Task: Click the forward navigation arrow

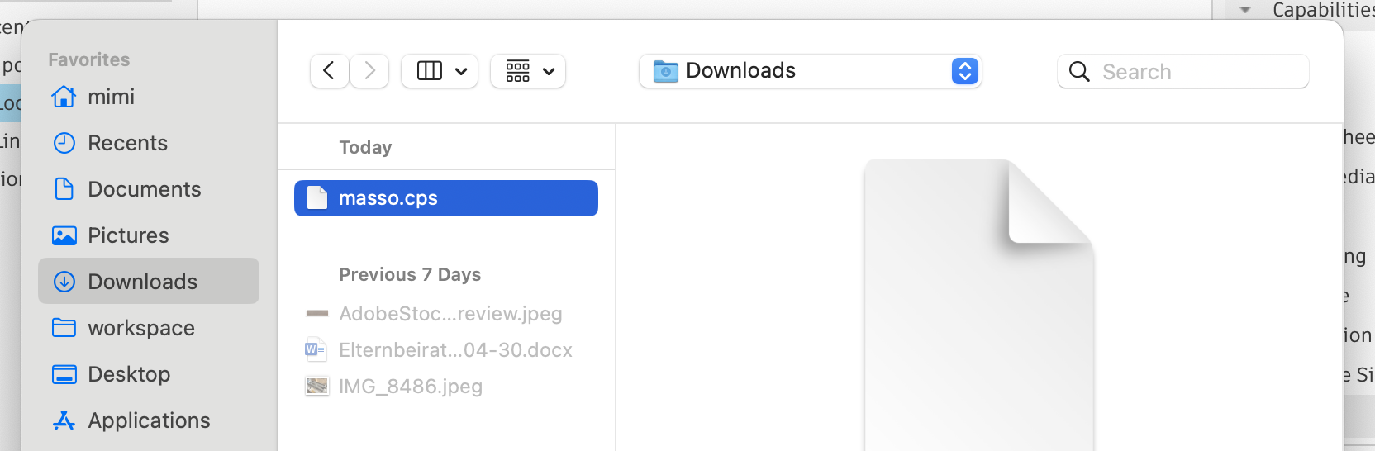Action: click(x=369, y=71)
